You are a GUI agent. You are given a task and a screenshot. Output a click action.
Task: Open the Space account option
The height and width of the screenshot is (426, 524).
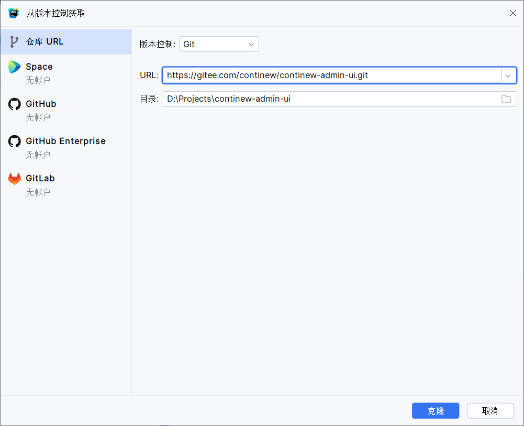point(66,73)
